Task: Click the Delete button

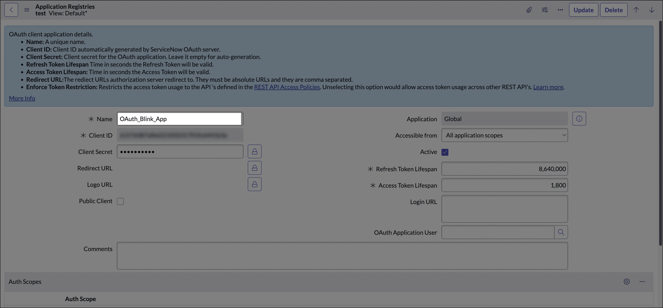Action: [x=614, y=10]
